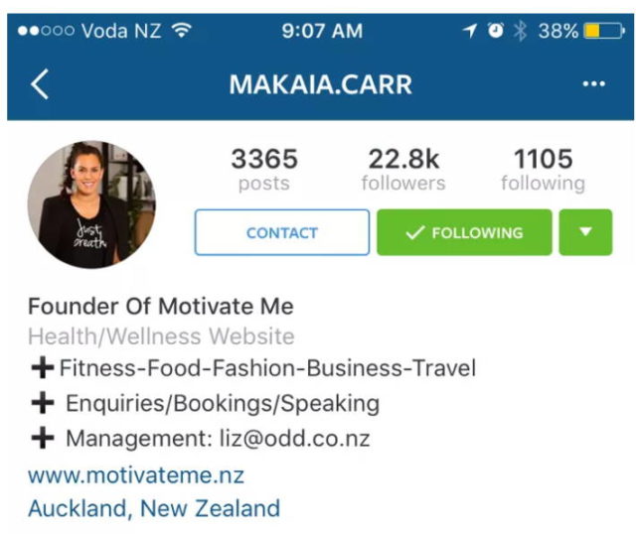The width and height of the screenshot is (636, 534).
Task: View the 3365 posts count
Action: click(264, 170)
